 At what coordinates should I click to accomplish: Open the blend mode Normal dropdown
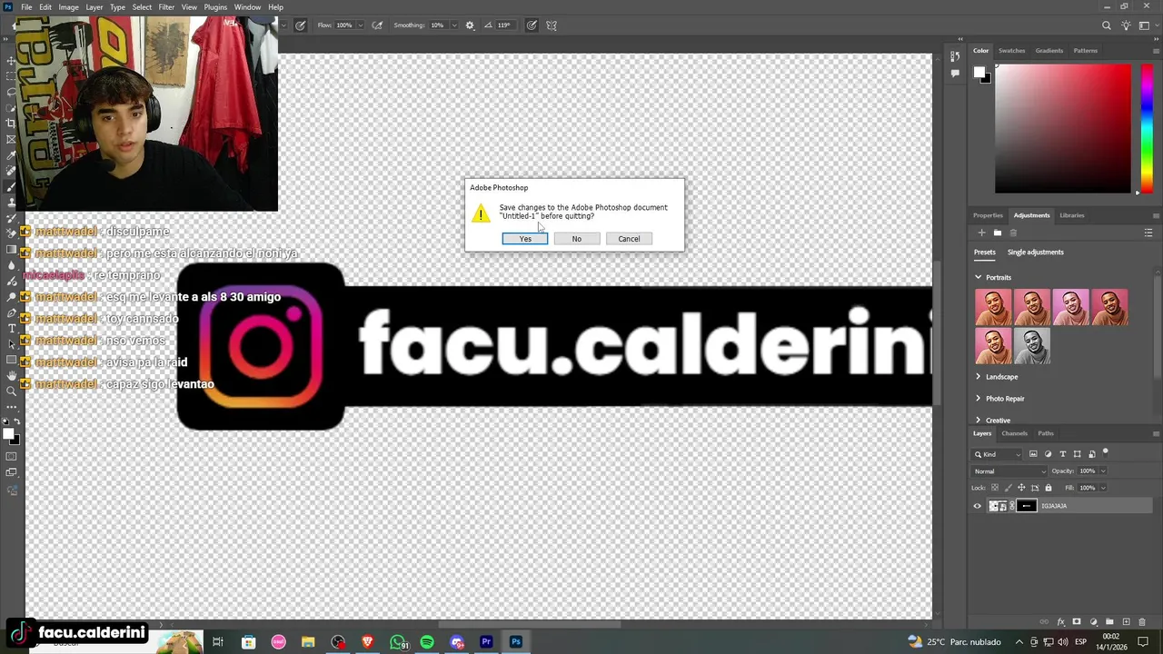click(1009, 471)
